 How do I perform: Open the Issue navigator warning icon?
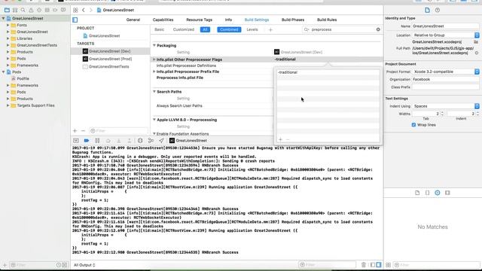pos(31,10)
